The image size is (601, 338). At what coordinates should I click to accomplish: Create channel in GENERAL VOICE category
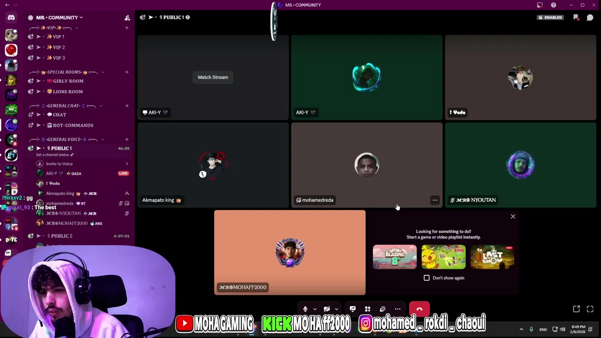click(x=127, y=139)
